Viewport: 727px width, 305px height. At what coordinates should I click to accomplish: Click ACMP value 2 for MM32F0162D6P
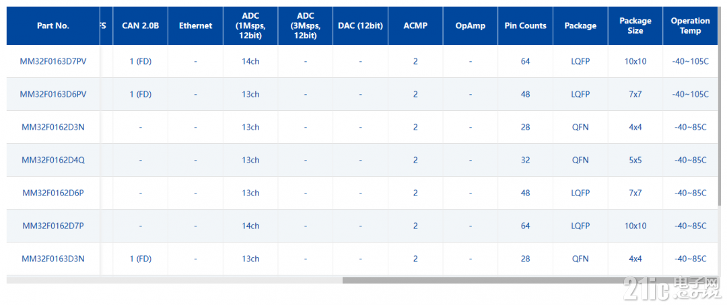tap(415, 193)
